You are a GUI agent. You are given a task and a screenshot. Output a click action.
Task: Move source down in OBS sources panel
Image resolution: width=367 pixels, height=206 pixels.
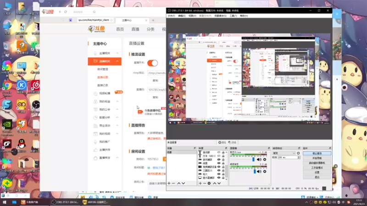point(219,184)
